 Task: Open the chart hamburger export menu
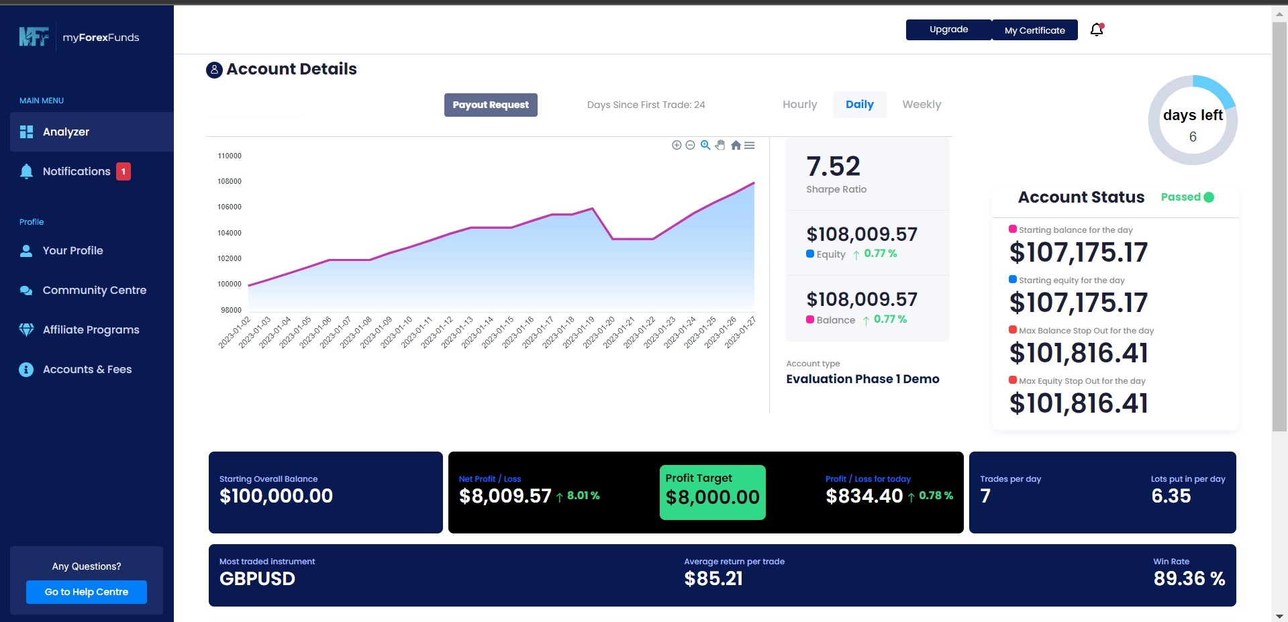[750, 145]
